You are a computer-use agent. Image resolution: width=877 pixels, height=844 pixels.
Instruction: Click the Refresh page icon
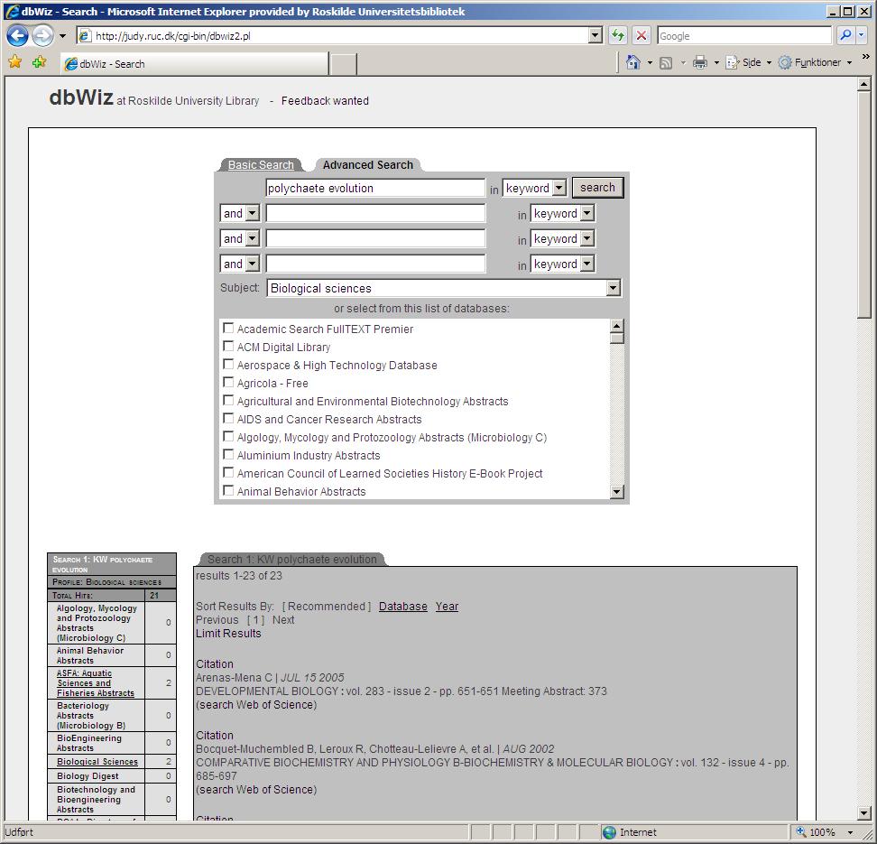[618, 36]
